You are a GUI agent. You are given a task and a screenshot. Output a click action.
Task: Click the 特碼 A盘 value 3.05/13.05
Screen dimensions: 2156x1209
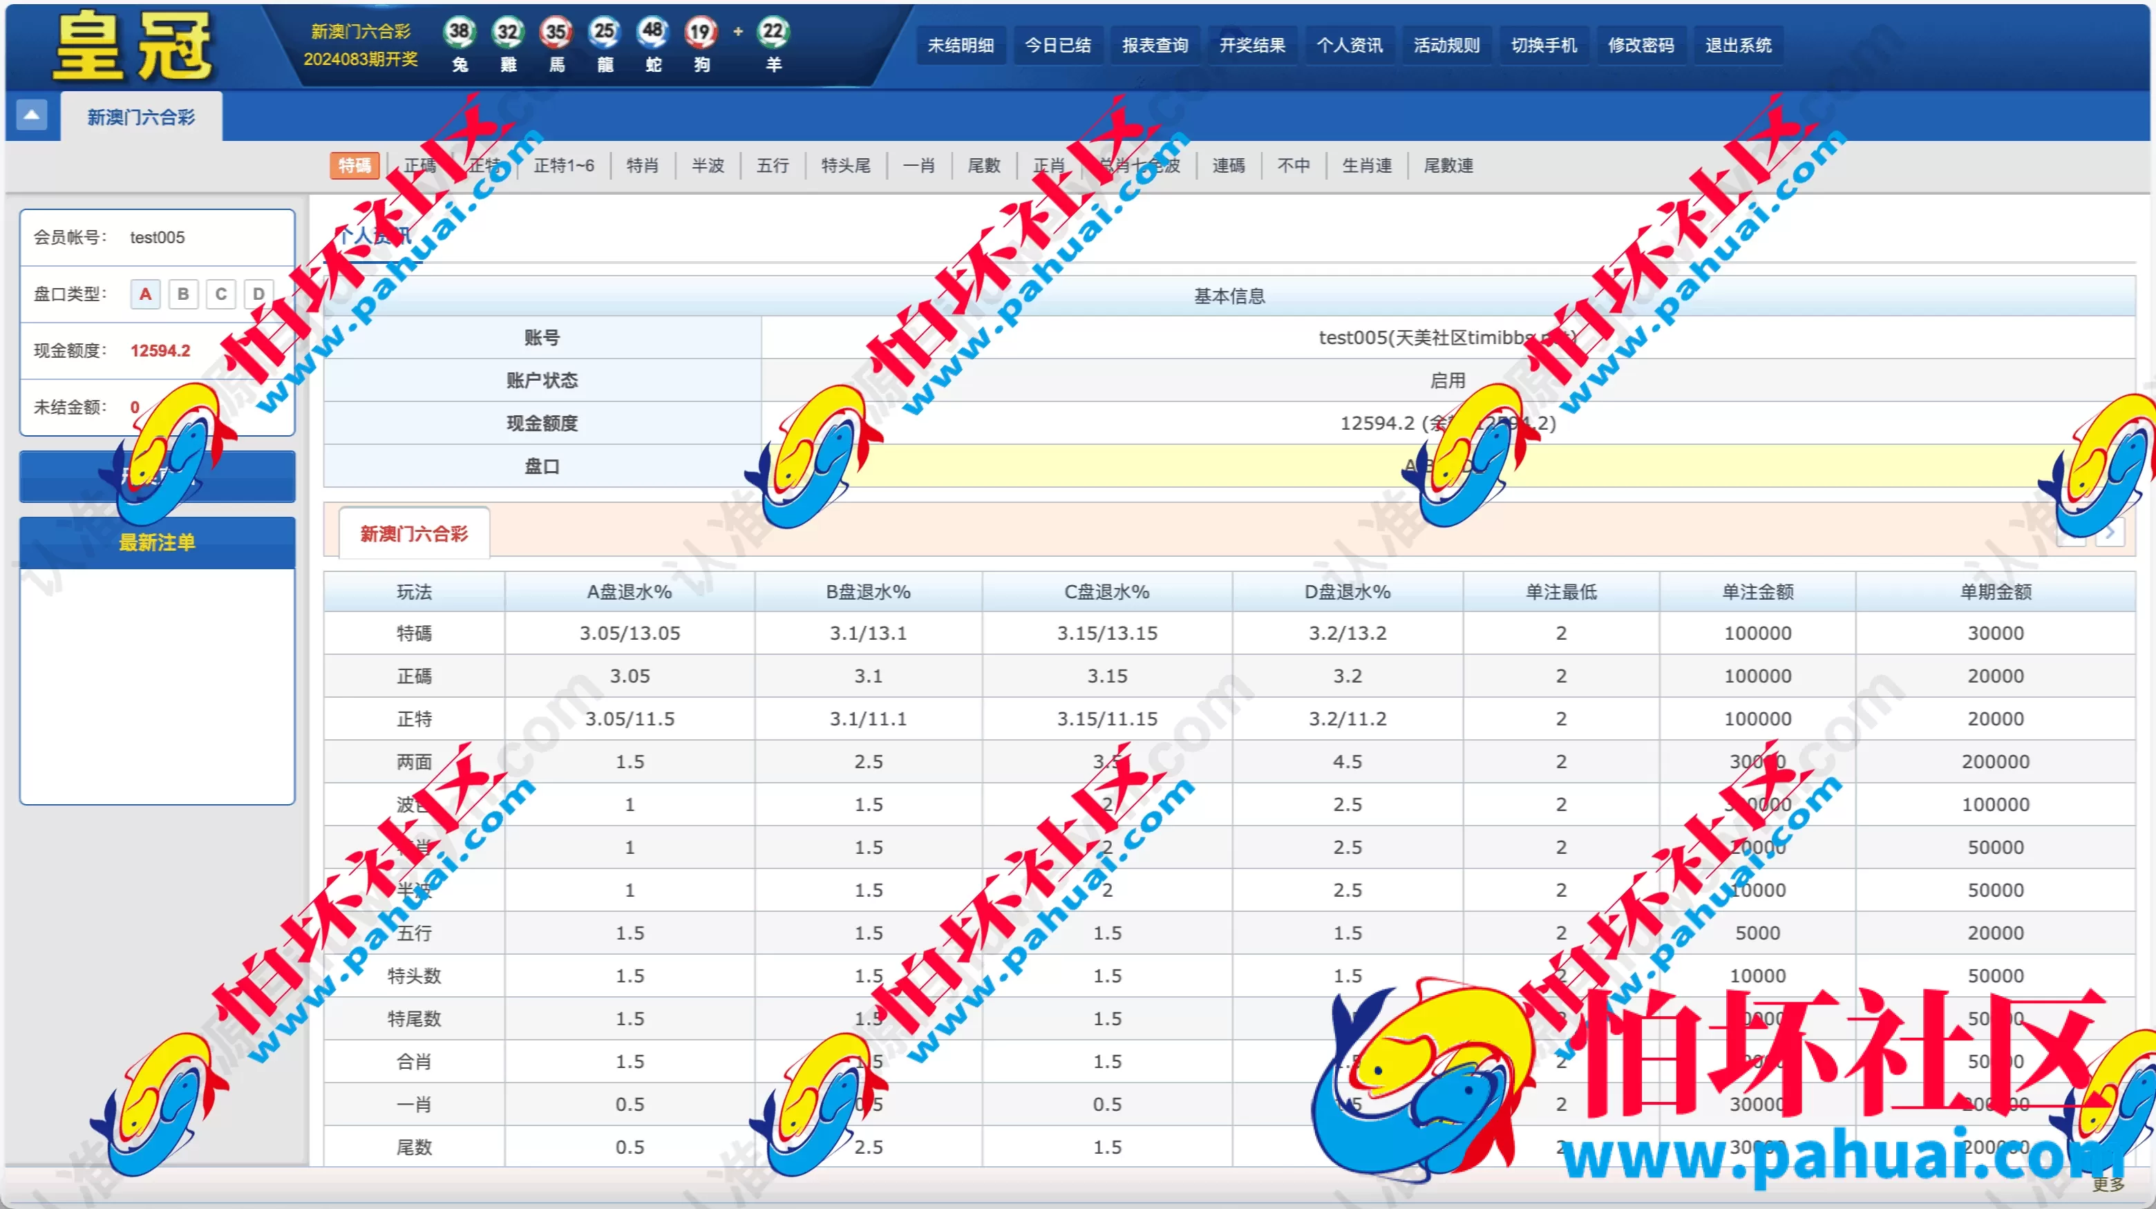pyautogui.click(x=630, y=634)
